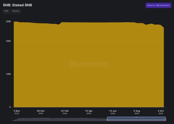The width and height of the screenshot is (174, 124).
Task: Click the left range slider handle
Action: 107,119
